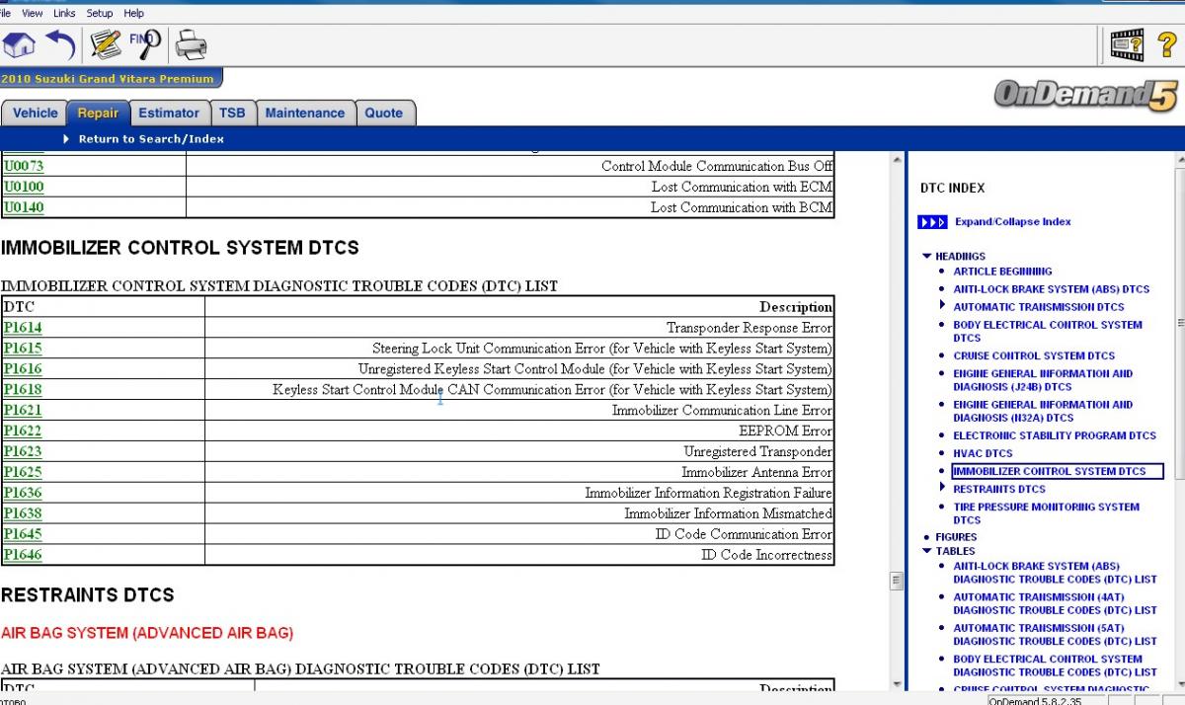Expand AUTOMATIC TRANSMISSION DTCS in the index
The height and width of the screenshot is (705, 1185).
tap(943, 306)
